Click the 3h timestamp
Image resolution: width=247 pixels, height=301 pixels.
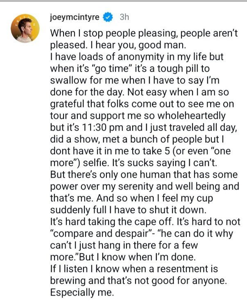125,17
